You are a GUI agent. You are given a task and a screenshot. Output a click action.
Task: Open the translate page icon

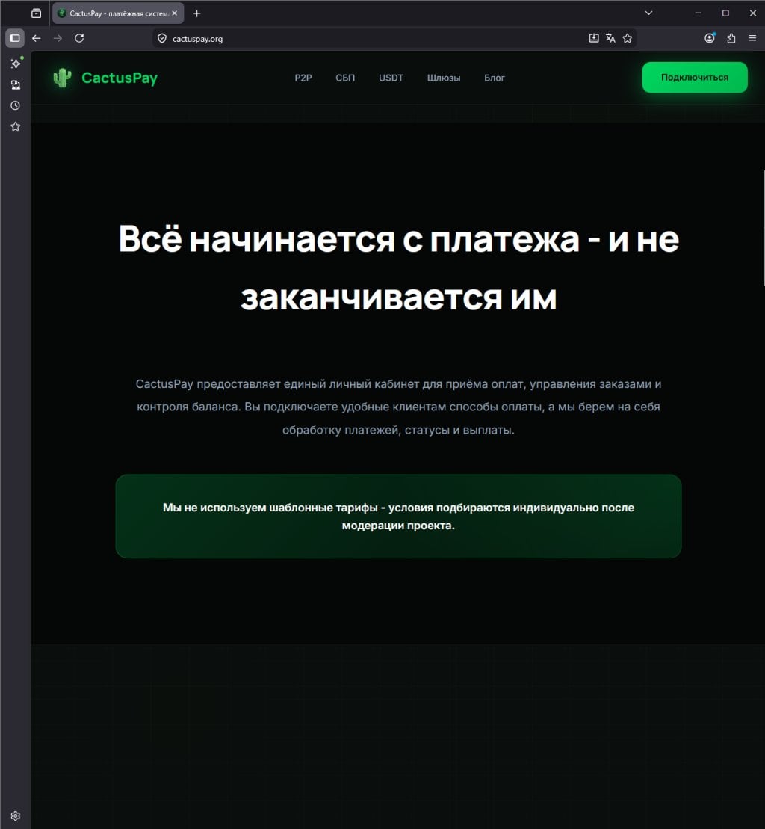611,38
